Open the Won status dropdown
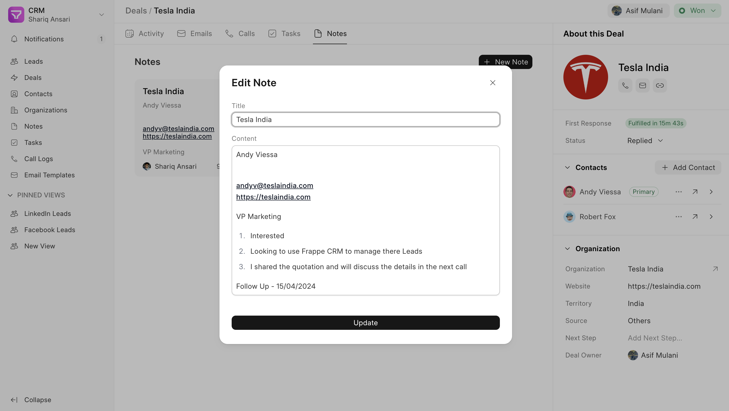 697,11
